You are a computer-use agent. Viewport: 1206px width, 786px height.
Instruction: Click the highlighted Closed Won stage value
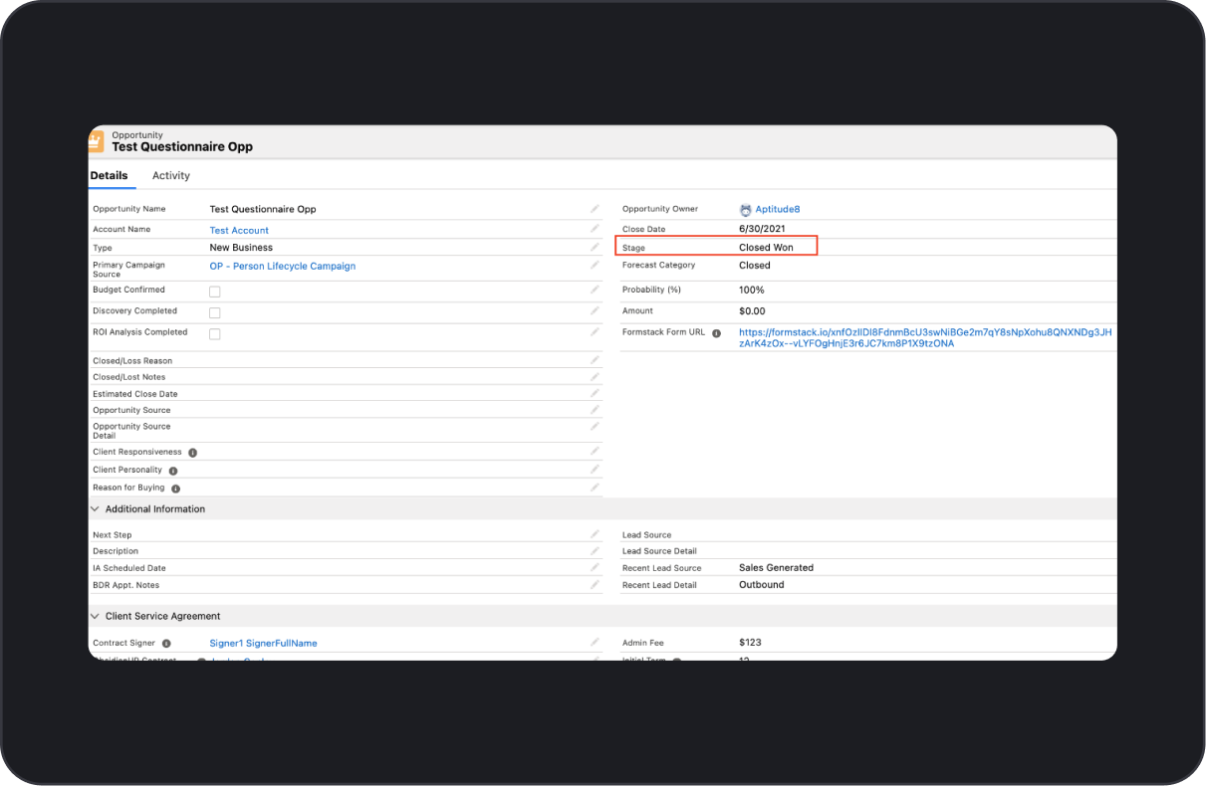point(765,247)
